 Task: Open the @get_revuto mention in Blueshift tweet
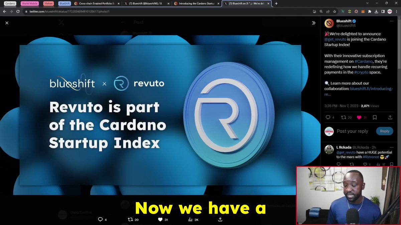335,39
